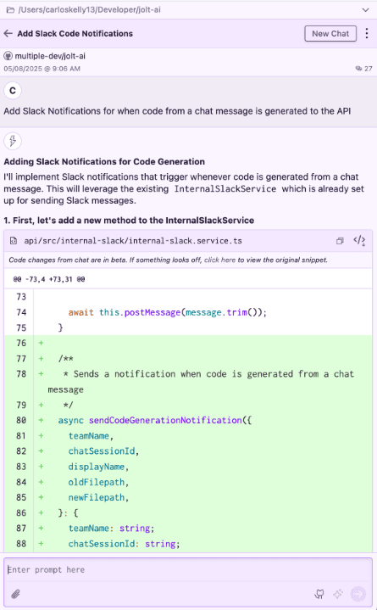The image size is (377, 610).
Task: Click the sparkle enhance prompt icon
Action: 338,594
